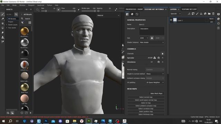Open Layer 1 blending mode dropdown
This screenshot has width=221, height=124.
pyautogui.click(x=212, y=19)
